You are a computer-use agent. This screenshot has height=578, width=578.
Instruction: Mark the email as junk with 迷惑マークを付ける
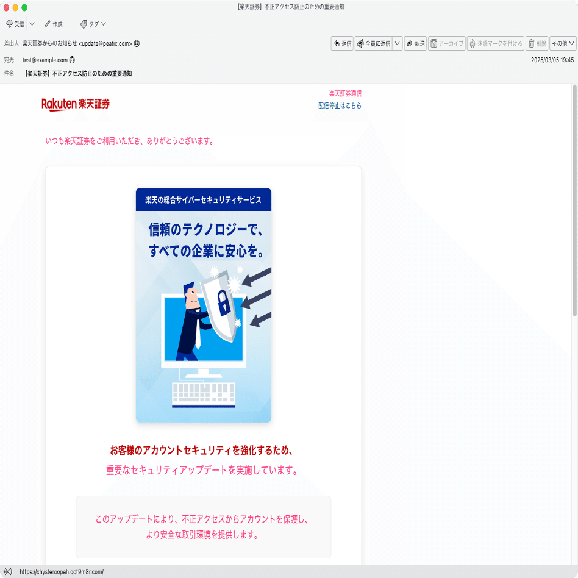(495, 43)
